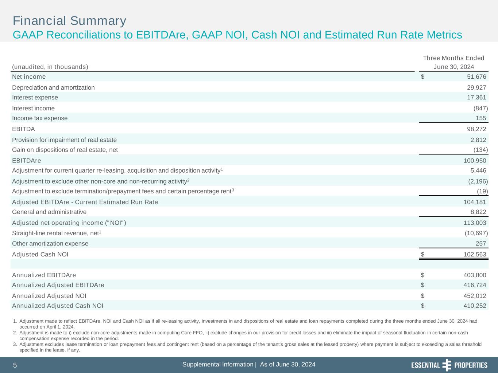Screen dimensions: 498x373
Task: Click the Straight-line rental revenue, net label
Action: tap(55, 233)
